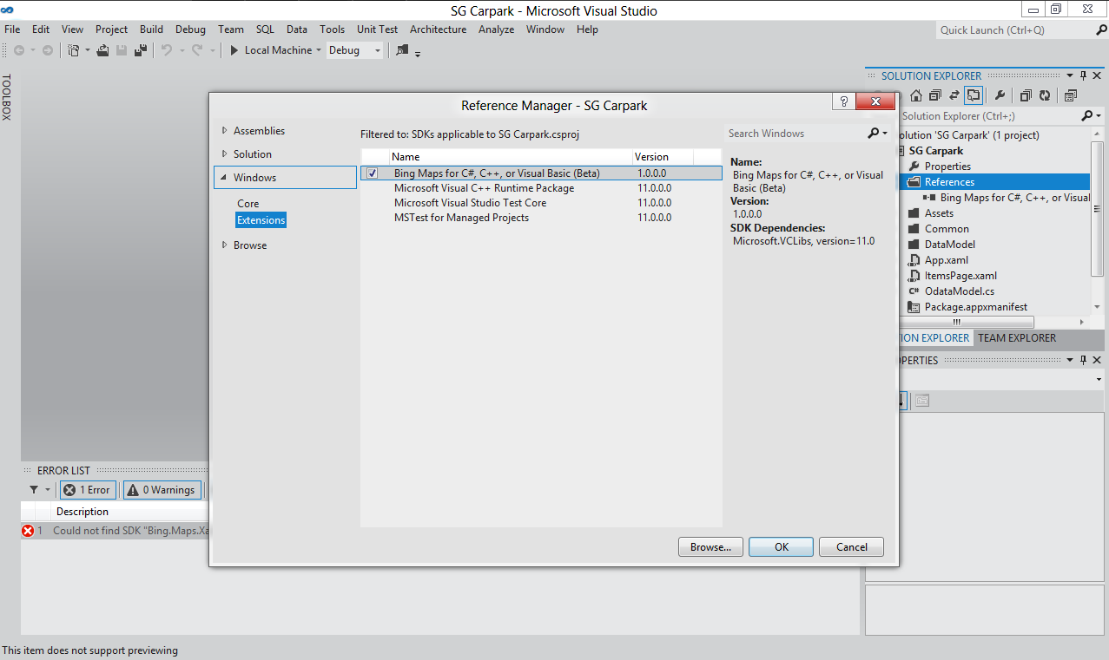Open Reference Manager help question mark
This screenshot has width=1109, height=660.
click(x=843, y=102)
